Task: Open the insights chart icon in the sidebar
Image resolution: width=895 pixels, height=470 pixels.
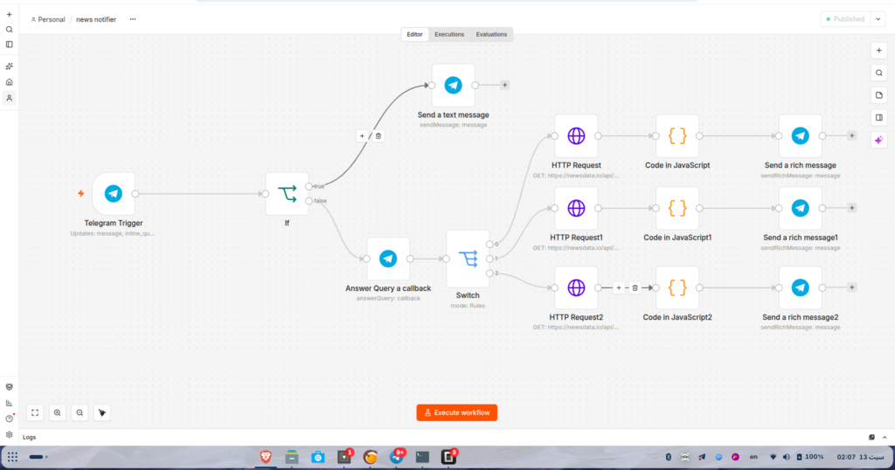Action: pyautogui.click(x=9, y=403)
